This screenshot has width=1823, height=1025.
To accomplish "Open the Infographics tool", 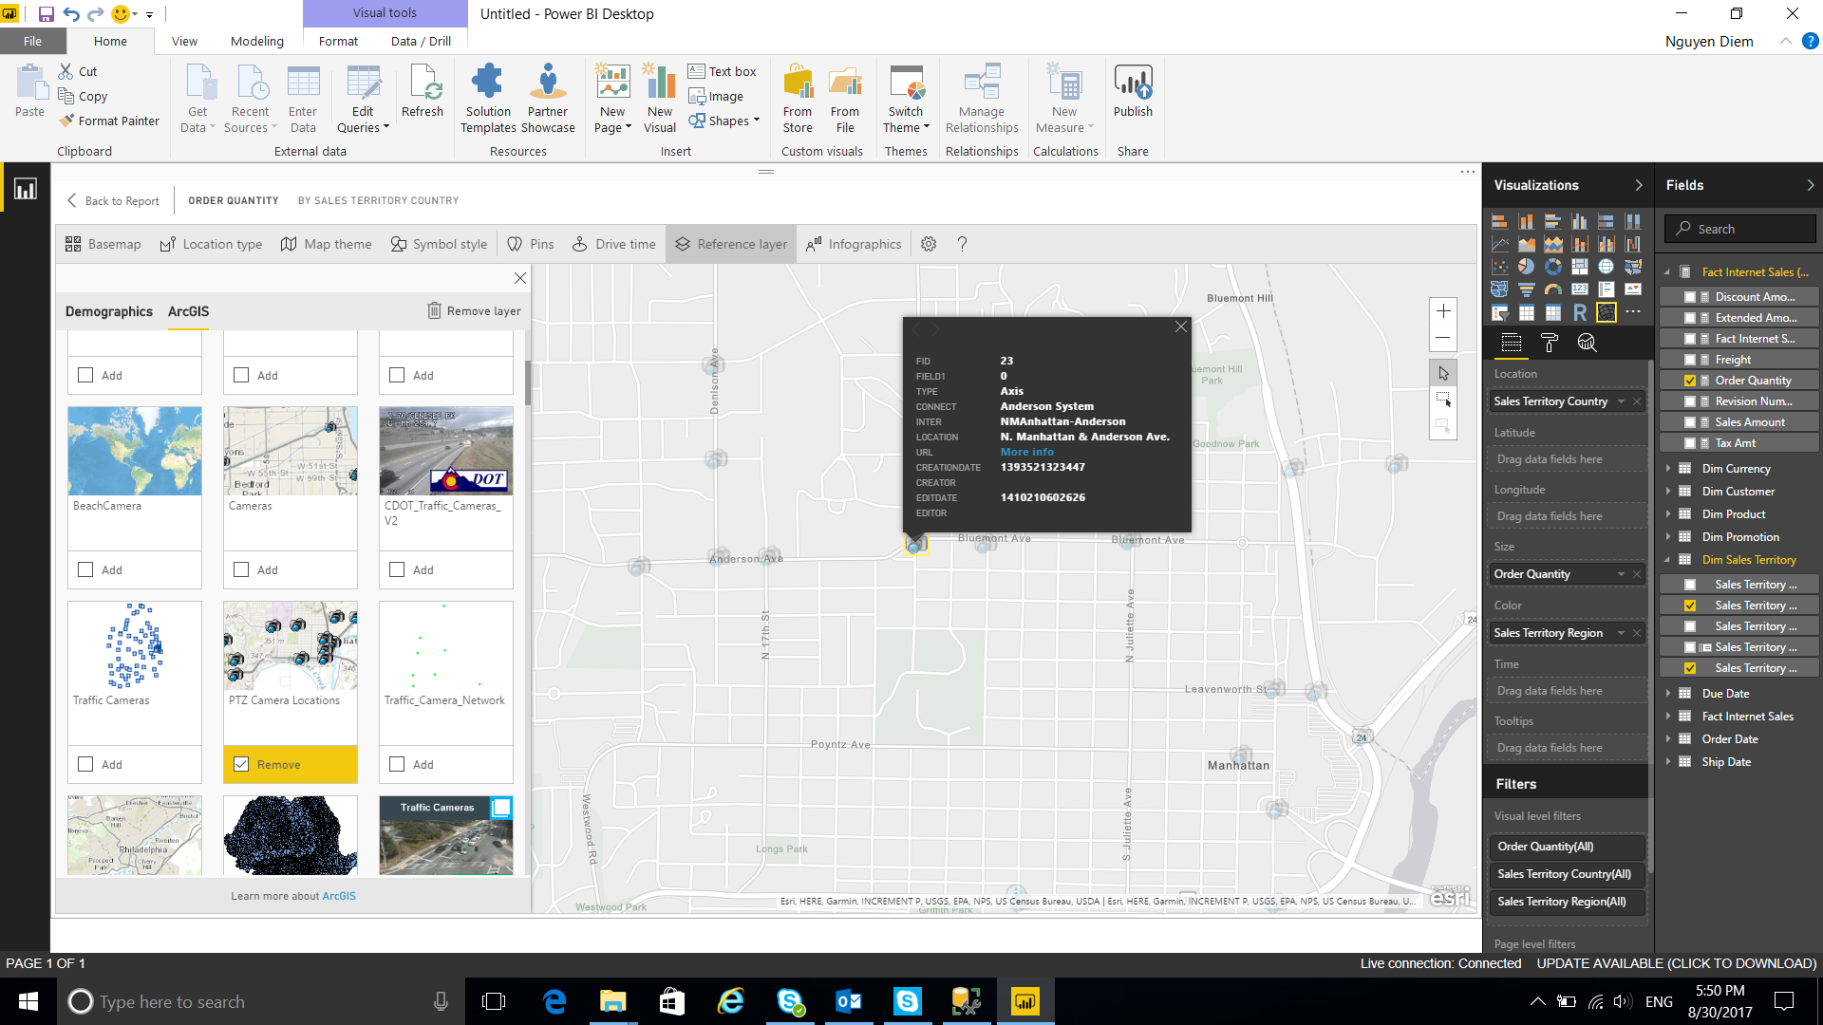I will [854, 244].
